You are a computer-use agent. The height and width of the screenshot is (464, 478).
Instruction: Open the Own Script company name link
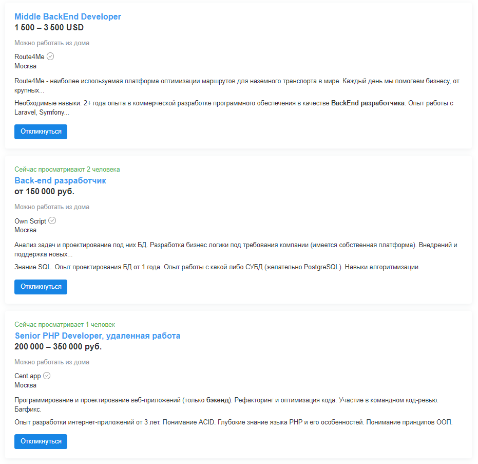tap(30, 221)
